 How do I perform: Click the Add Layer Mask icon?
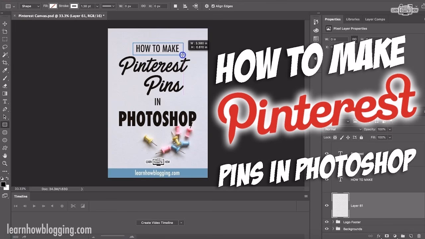(x=387, y=236)
